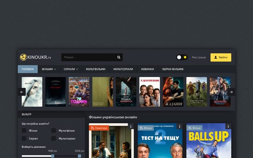253x158 pixels.
Task: Click the KINOUKR.tv logo
Action: pyautogui.click(x=36, y=57)
